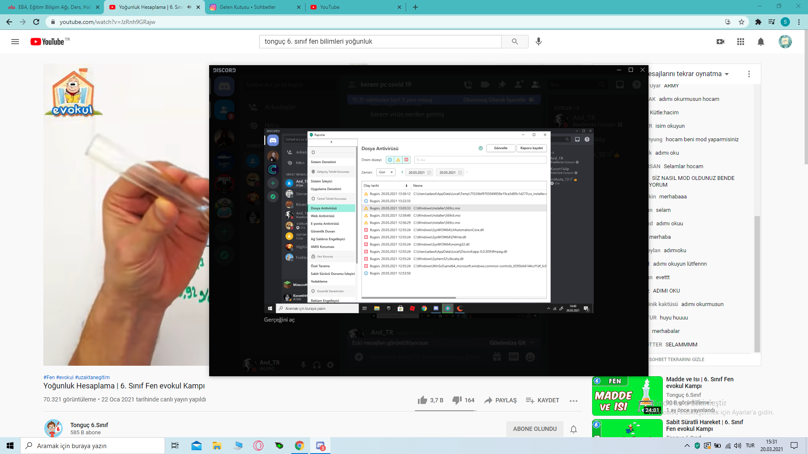
Task: Open Chrome extensions puzzle icon
Action: tap(758, 22)
